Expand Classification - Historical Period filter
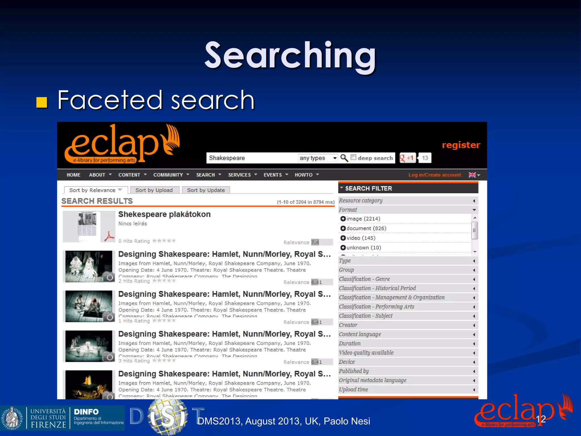The image size is (581, 436). pyautogui.click(x=408, y=288)
